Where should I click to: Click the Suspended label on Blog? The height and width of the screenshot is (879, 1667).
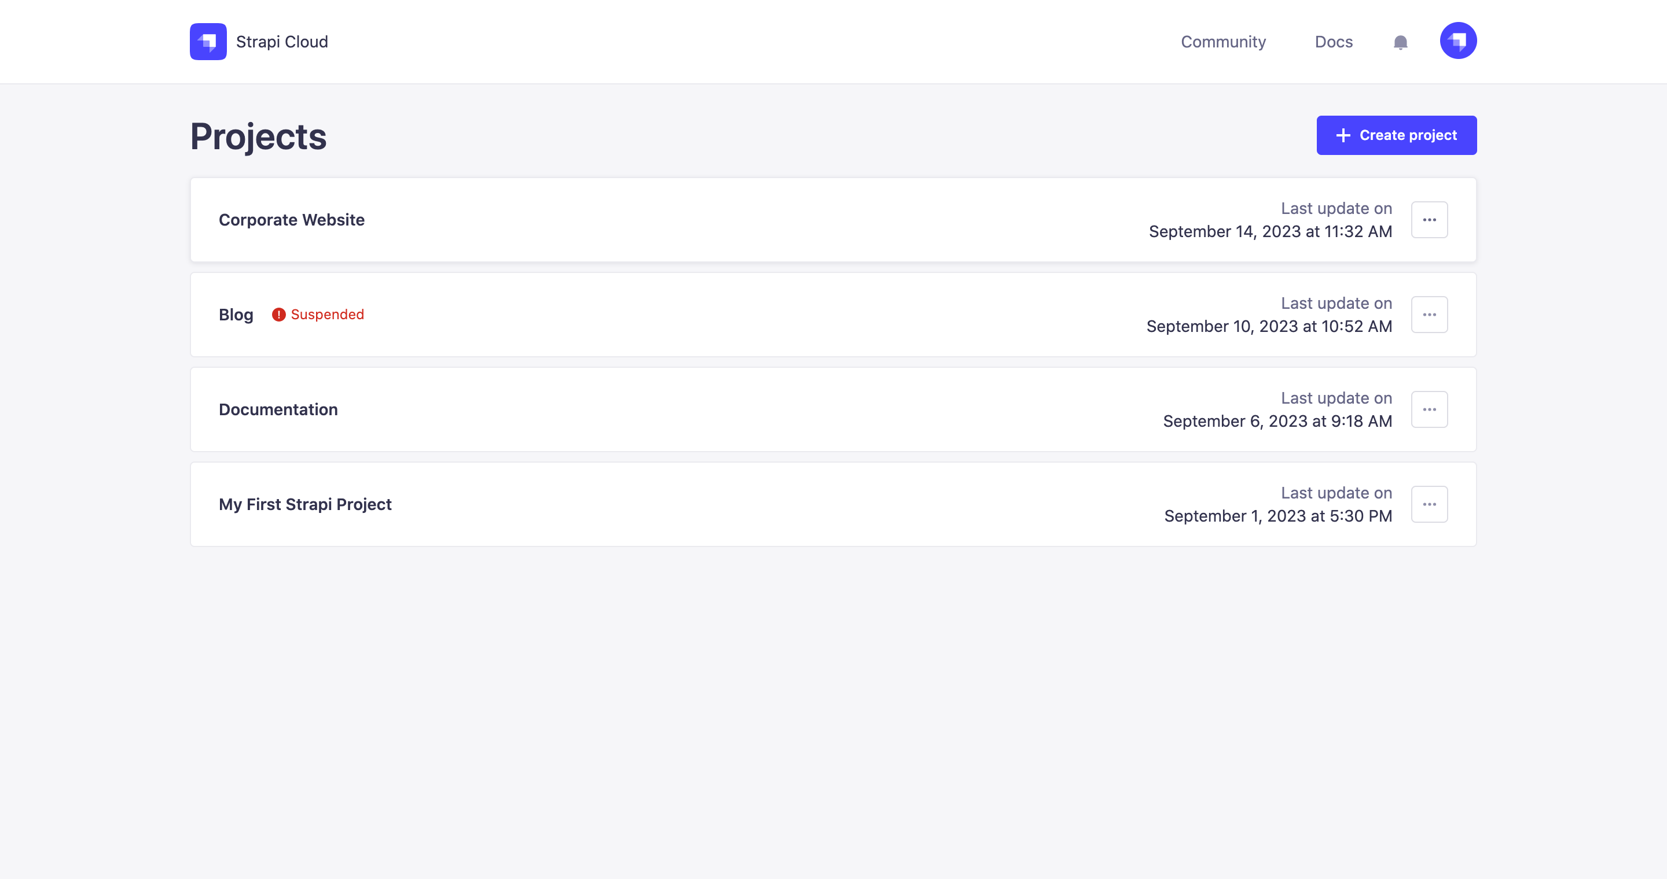pos(328,314)
